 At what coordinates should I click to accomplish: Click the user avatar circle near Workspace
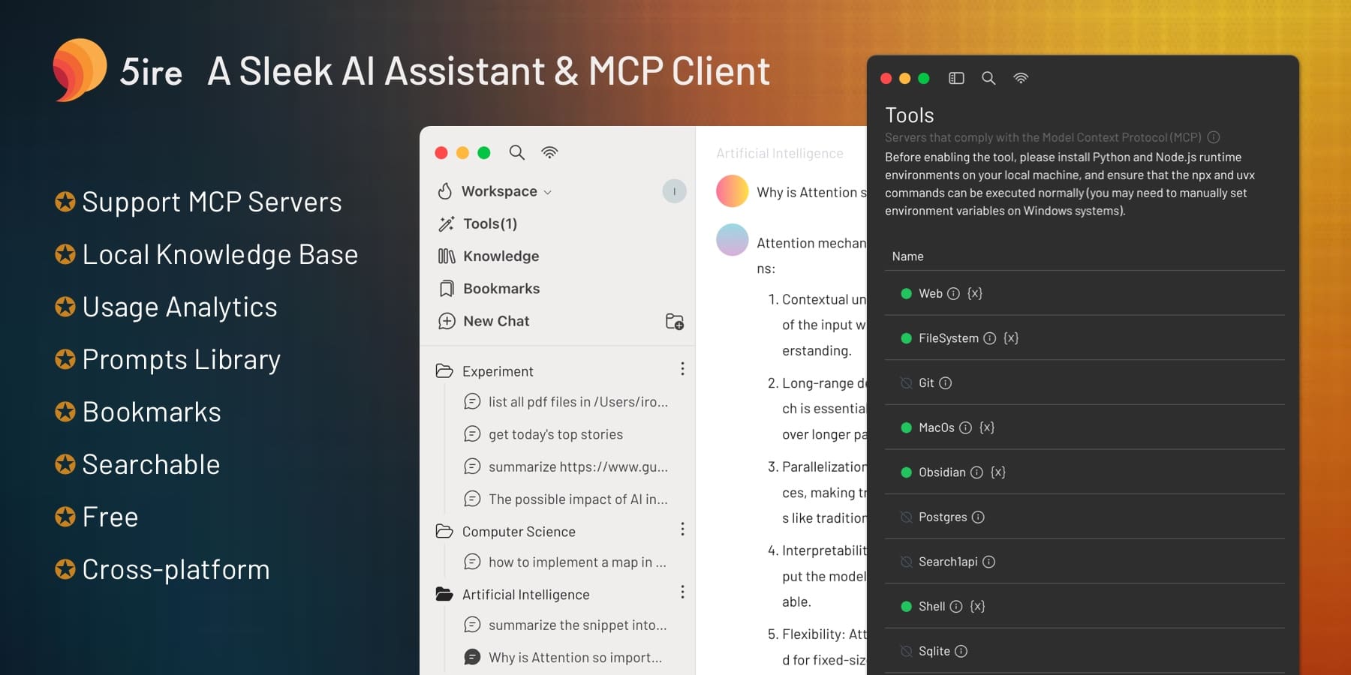click(x=674, y=191)
